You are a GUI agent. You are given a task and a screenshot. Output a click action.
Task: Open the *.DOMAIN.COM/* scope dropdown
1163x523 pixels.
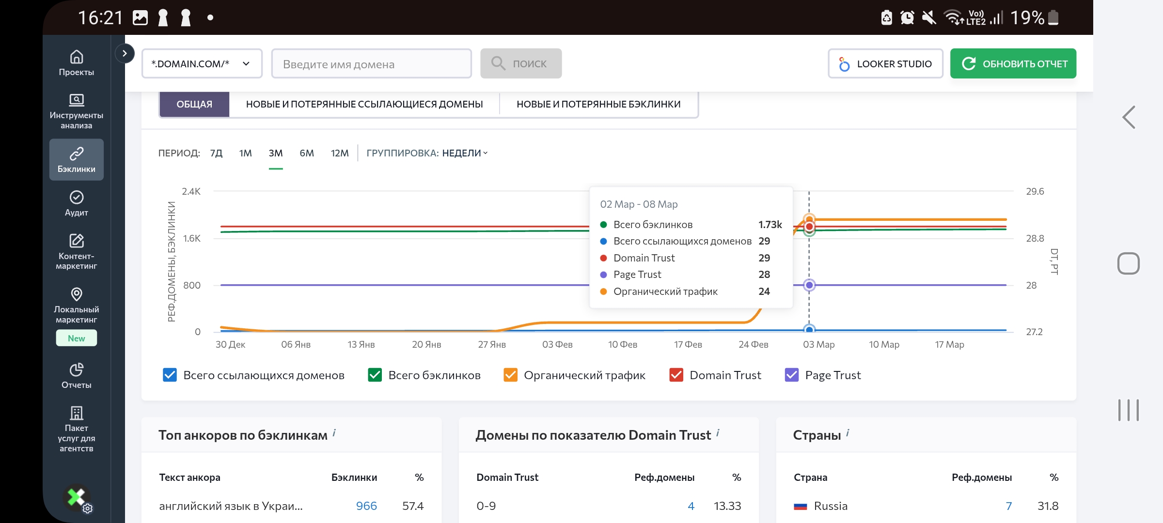pos(202,63)
